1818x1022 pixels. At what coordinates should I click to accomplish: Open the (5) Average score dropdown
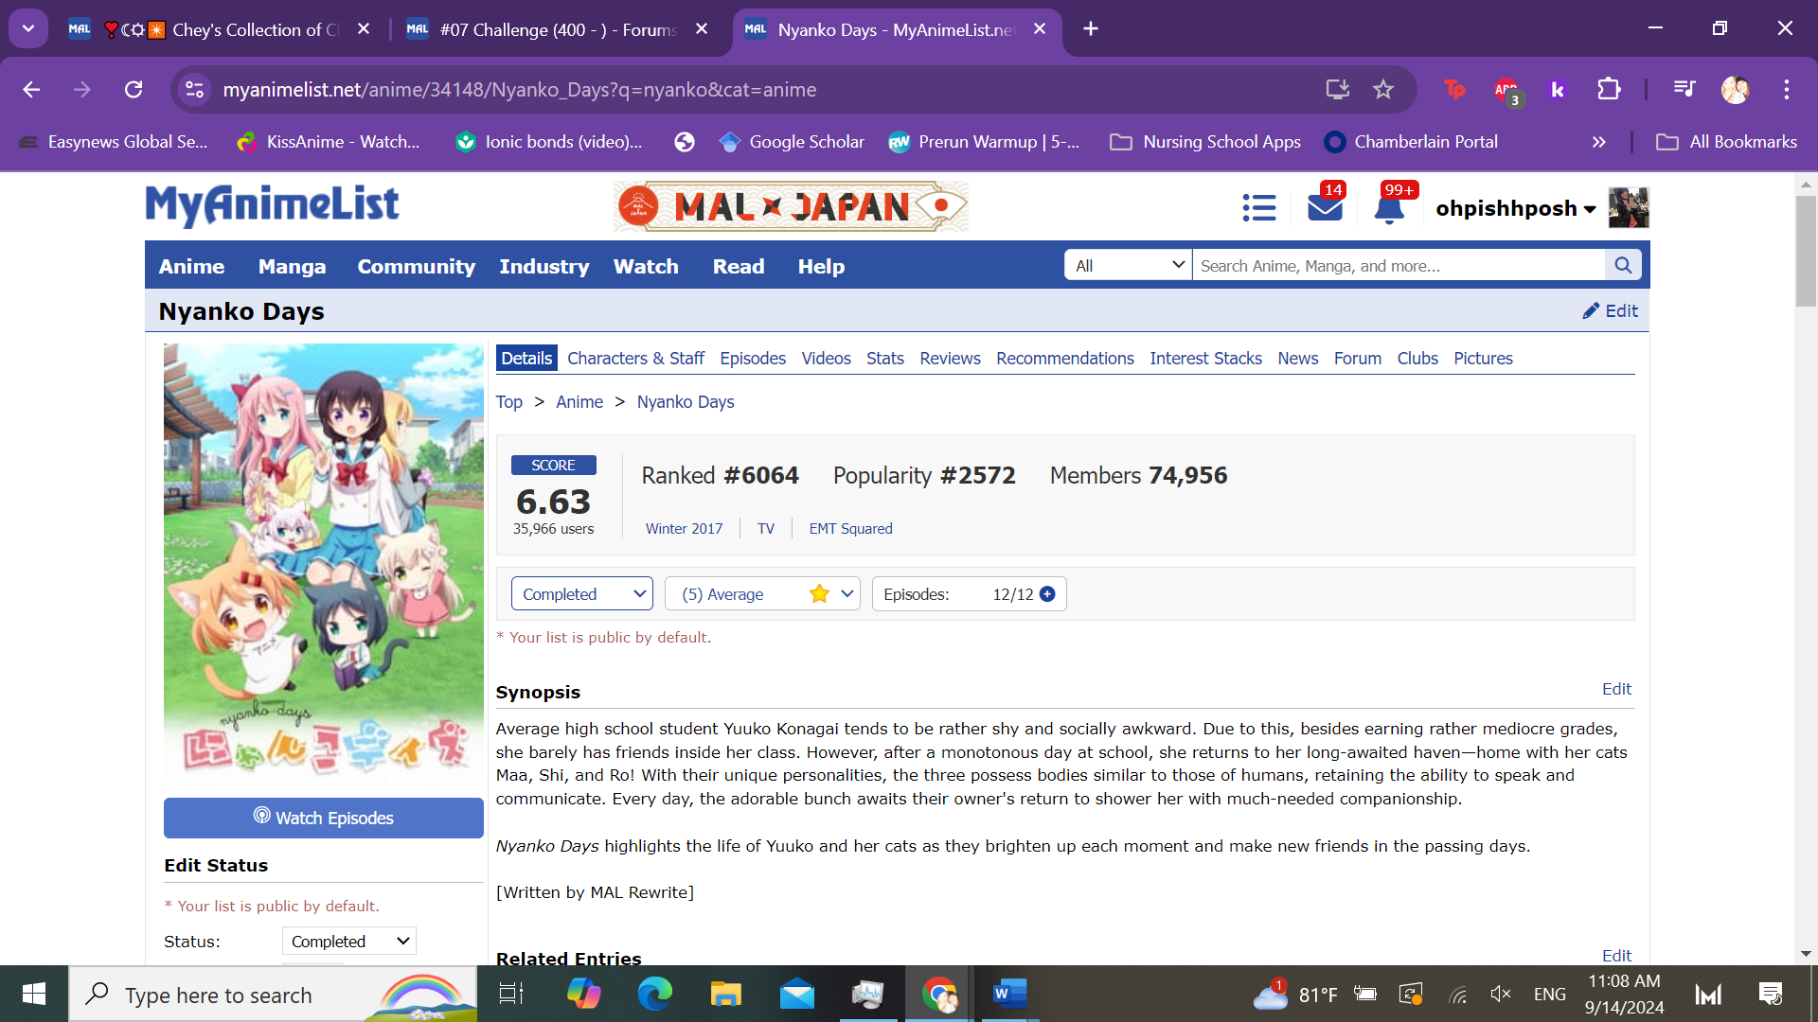(761, 594)
